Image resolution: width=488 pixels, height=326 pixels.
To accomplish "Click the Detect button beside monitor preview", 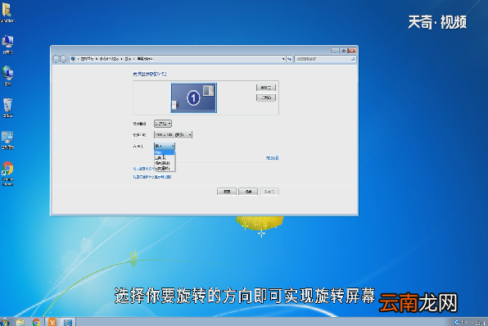I will [x=266, y=88].
